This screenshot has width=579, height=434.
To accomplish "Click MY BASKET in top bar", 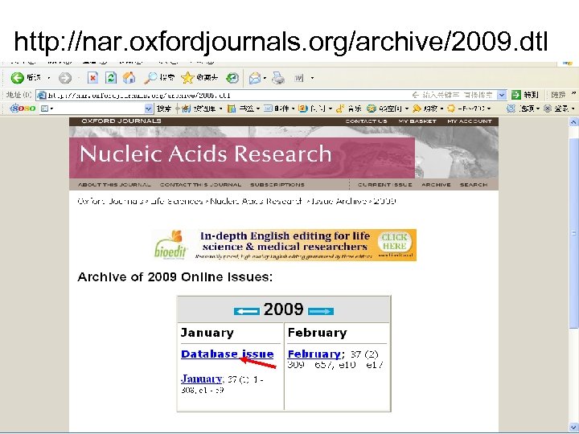I will [x=417, y=121].
